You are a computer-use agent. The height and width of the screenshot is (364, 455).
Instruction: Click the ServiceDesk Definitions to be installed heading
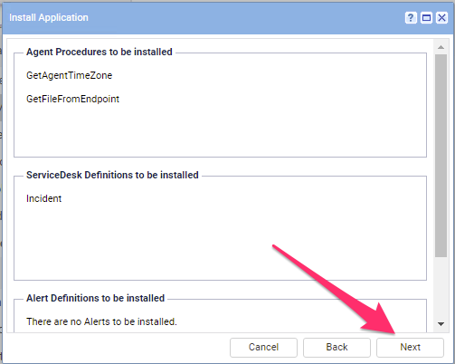click(112, 175)
